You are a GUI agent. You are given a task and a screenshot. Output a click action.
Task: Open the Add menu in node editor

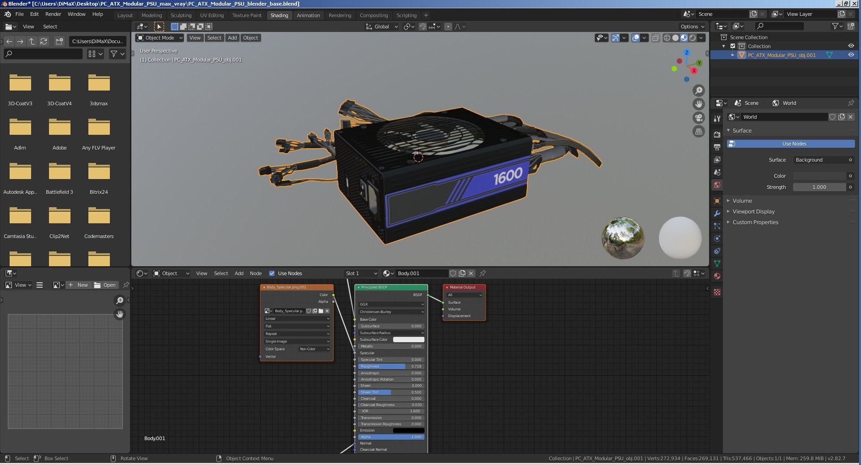coord(239,273)
